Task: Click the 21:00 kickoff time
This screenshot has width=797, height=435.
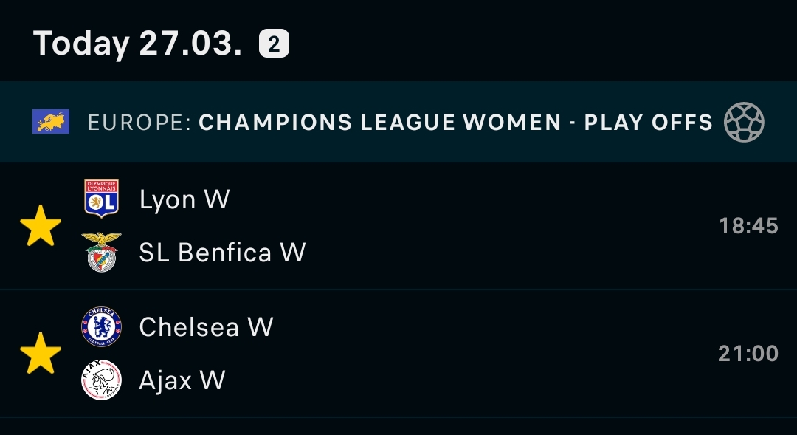Action: tap(748, 354)
